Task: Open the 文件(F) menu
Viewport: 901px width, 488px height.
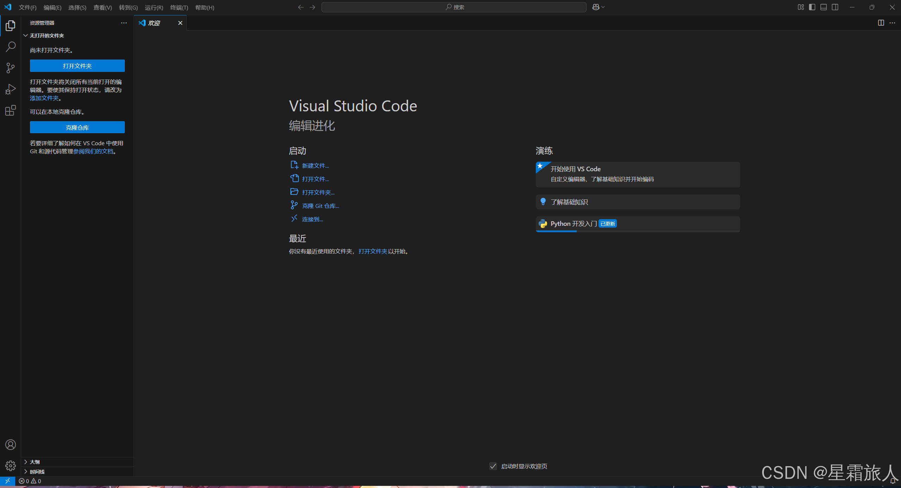Action: 27,7
